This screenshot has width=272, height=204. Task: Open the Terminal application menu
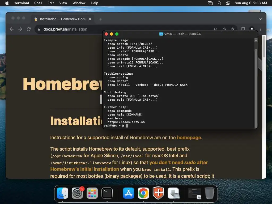[21, 3]
